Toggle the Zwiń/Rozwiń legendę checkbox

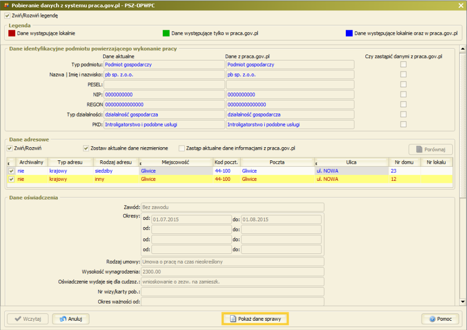pos(7,16)
